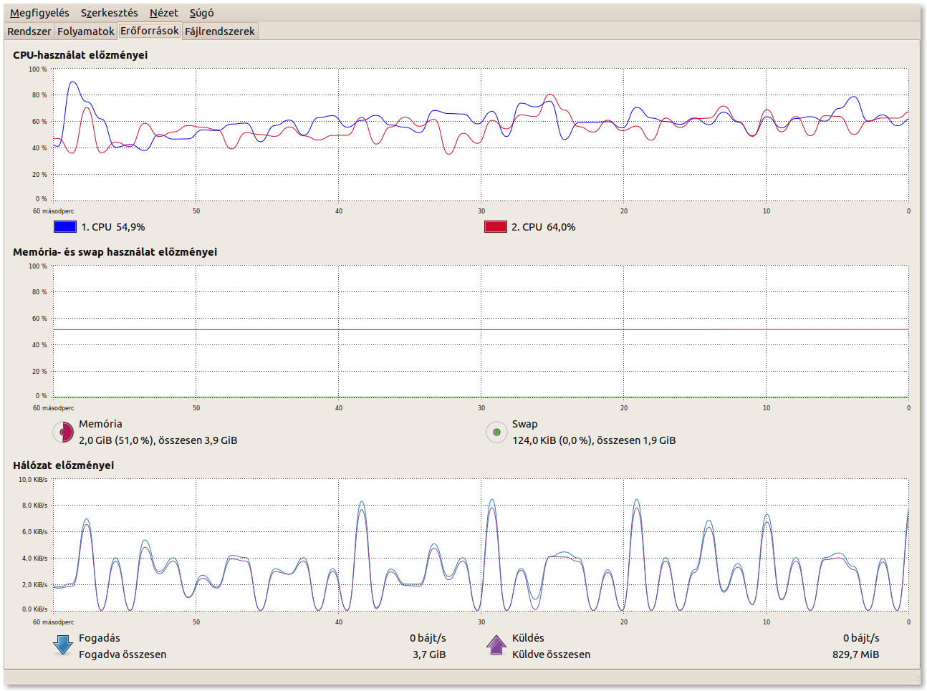Click the Küldés label

528,638
